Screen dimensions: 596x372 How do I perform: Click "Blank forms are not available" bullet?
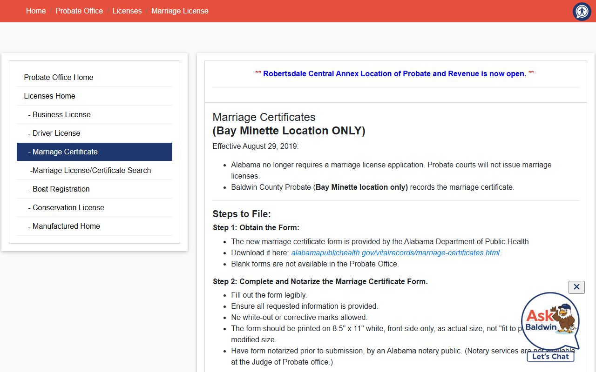click(315, 264)
